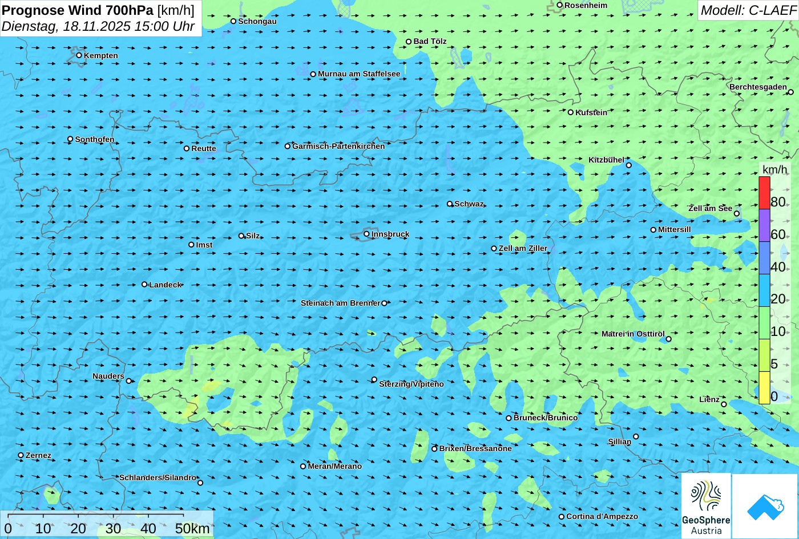Click the Schongau marker circle

233,21
